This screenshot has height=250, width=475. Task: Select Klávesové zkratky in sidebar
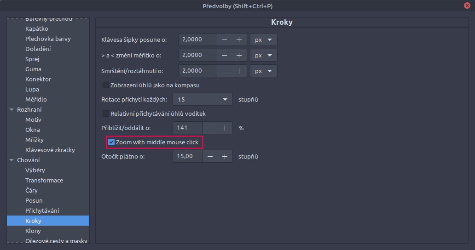click(x=50, y=150)
